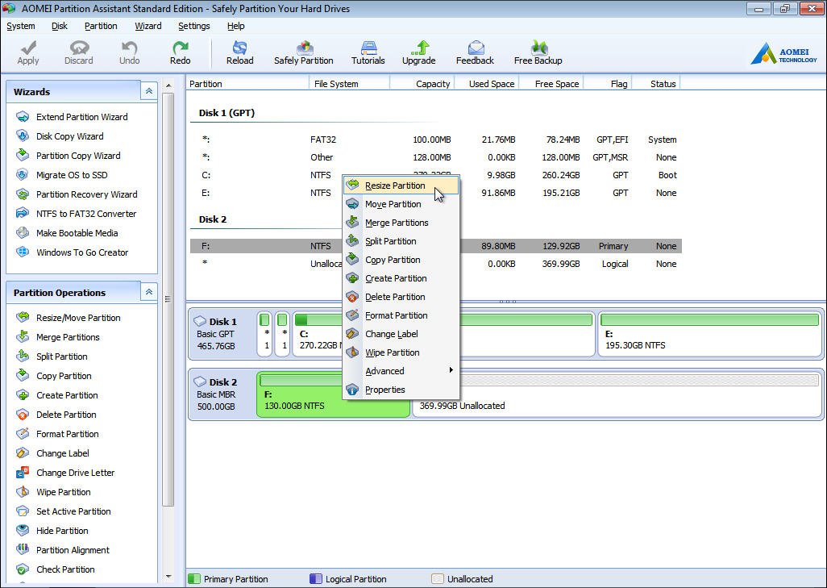Click Check Partition in the sidebar
The height and width of the screenshot is (588, 827).
[65, 569]
